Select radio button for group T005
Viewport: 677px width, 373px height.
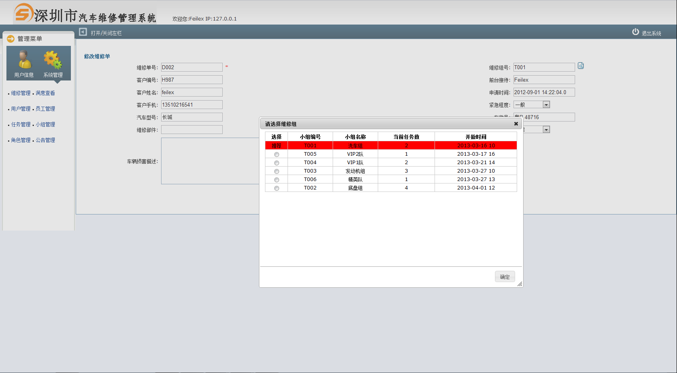coord(277,155)
